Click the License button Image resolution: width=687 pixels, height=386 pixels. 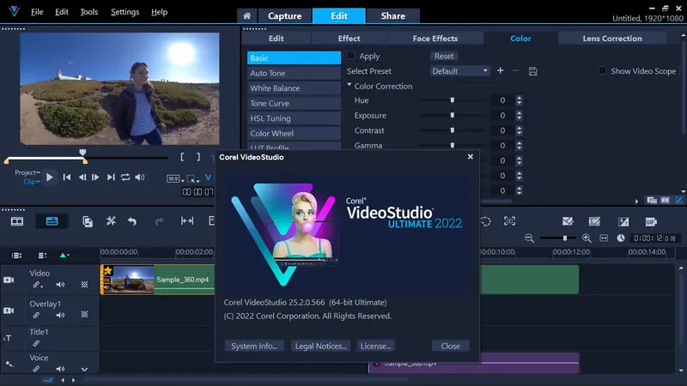[375, 346]
